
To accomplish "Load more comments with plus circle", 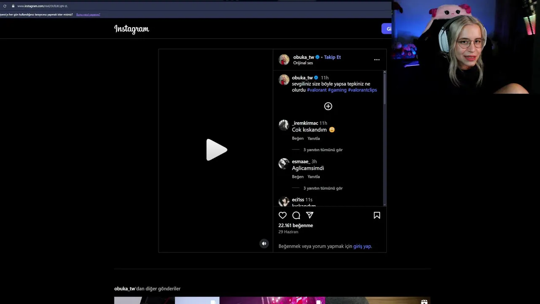I will click(328, 106).
